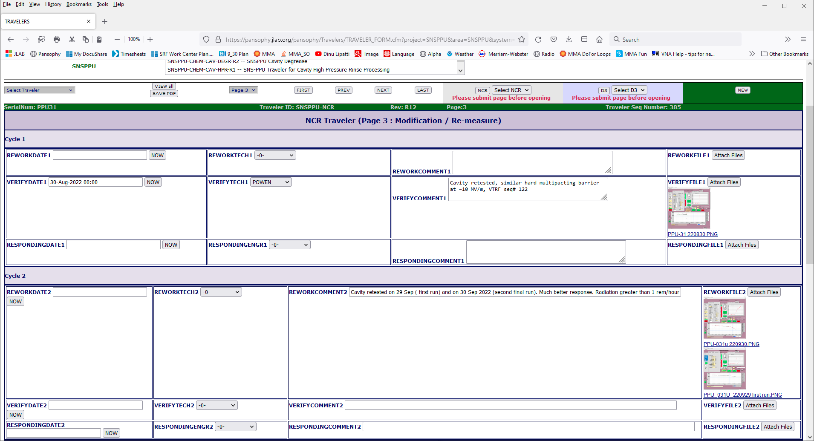This screenshot has width=814, height=441.
Task: Click the VIEW all button
Action: click(164, 86)
